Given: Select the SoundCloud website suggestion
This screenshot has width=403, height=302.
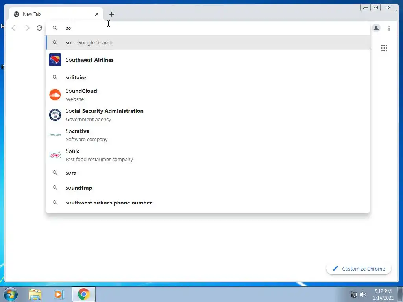Looking at the screenshot, I should [x=208, y=95].
